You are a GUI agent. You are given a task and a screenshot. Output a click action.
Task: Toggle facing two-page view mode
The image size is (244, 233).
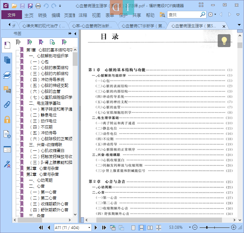150,227
